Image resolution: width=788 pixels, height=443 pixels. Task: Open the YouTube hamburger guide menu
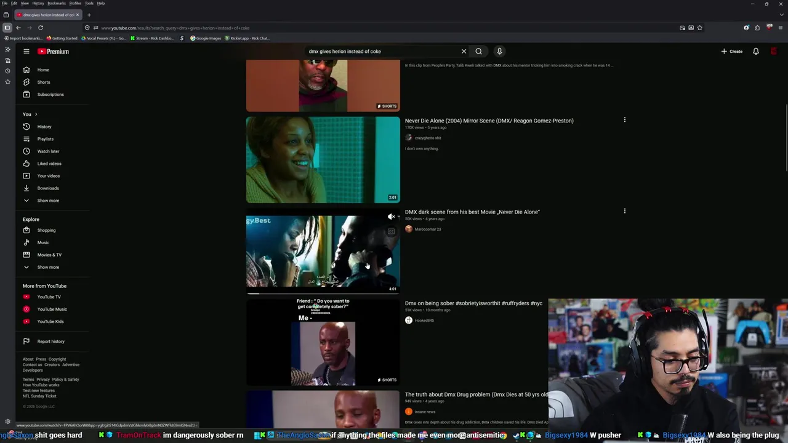(26, 52)
